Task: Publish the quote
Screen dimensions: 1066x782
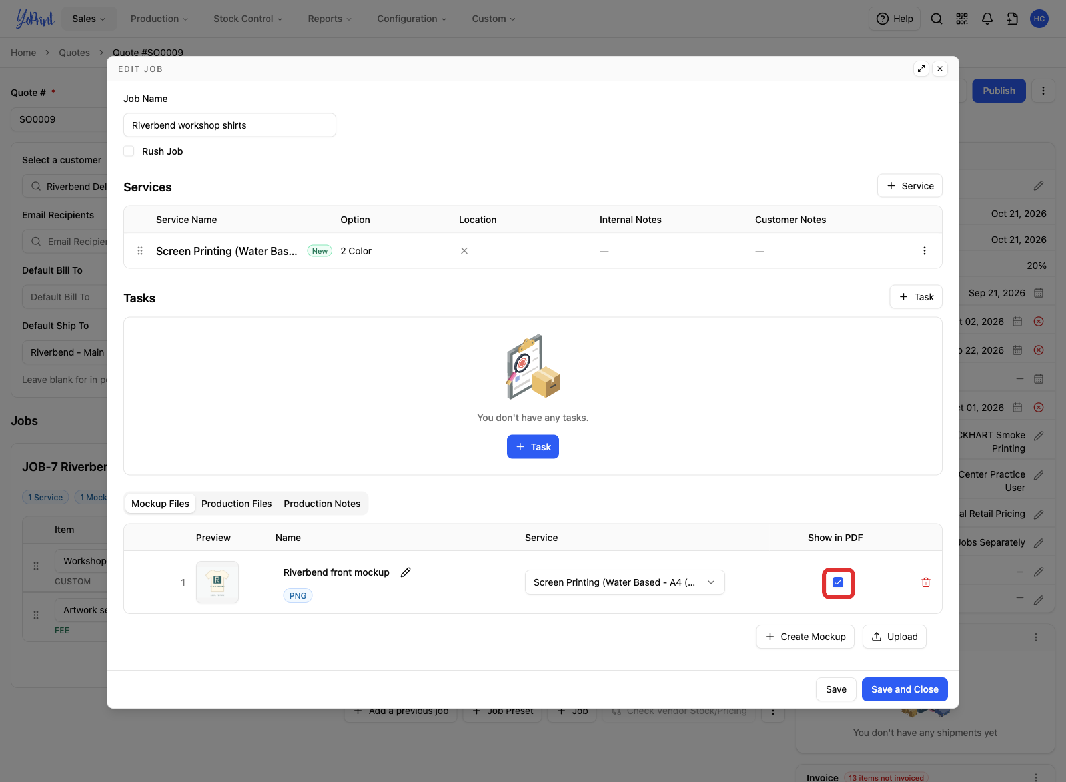Action: click(x=999, y=91)
